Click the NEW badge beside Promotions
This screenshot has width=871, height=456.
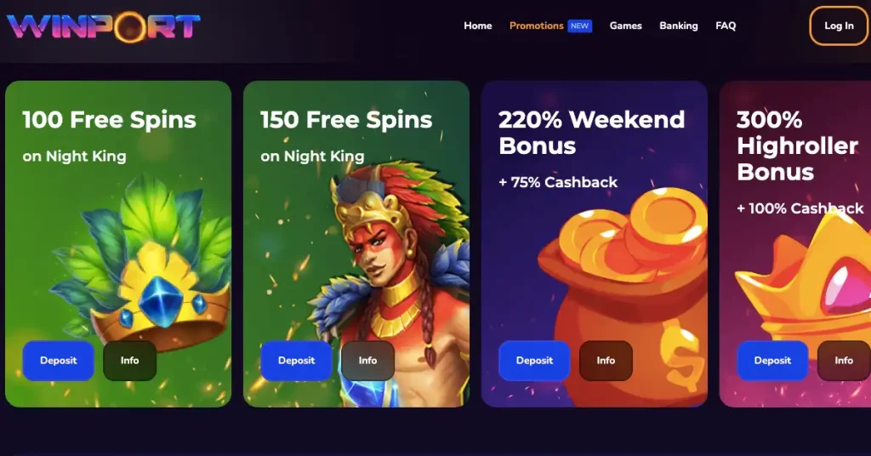(579, 26)
